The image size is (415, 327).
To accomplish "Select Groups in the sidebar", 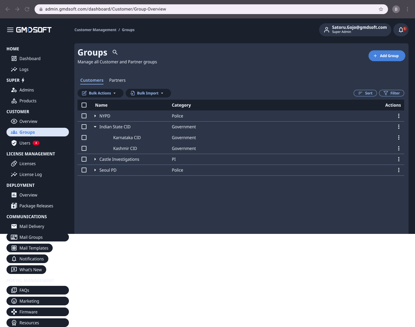I will point(38,132).
